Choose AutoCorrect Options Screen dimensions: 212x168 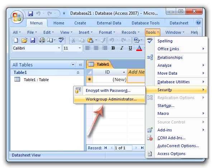coord(176,146)
